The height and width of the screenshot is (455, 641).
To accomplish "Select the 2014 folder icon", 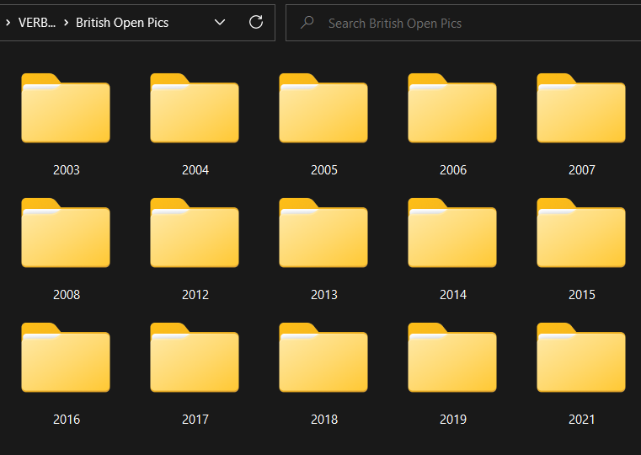I will (452, 233).
